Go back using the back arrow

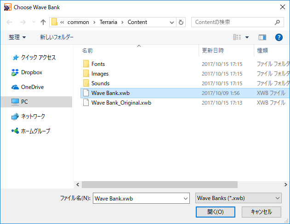tap(9, 22)
